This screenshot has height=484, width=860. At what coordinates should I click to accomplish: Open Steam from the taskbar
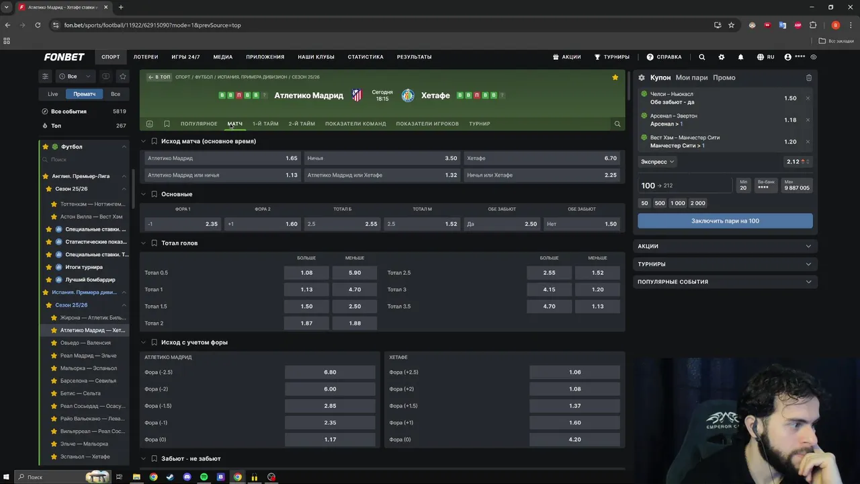coord(170,477)
